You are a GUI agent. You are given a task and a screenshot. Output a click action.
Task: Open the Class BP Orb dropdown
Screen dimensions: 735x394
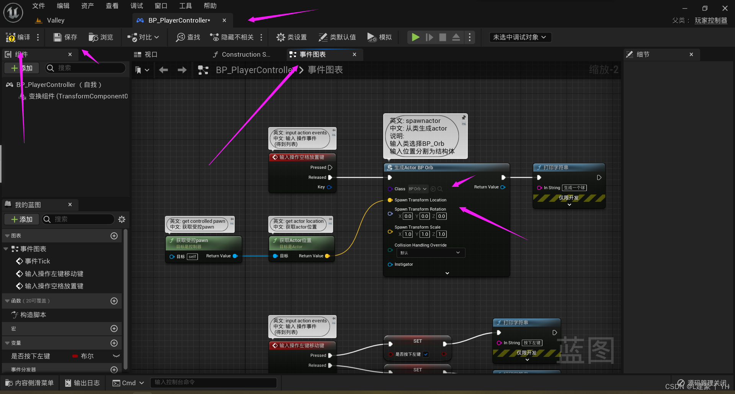coord(418,189)
